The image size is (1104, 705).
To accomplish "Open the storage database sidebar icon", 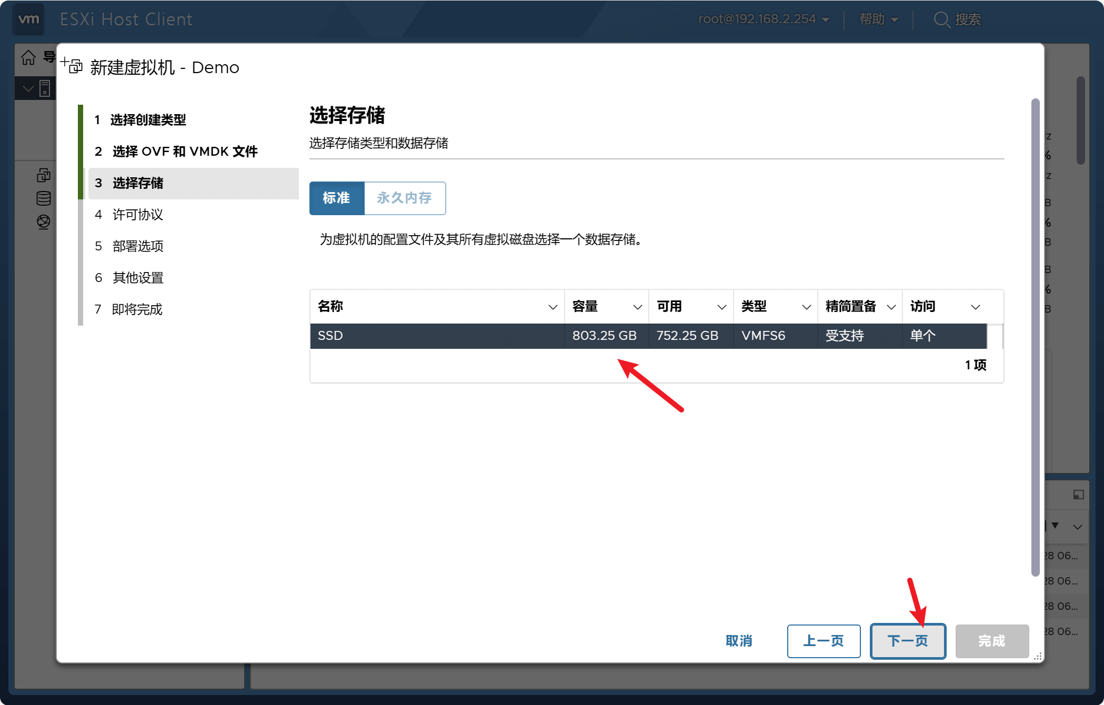I will [44, 198].
